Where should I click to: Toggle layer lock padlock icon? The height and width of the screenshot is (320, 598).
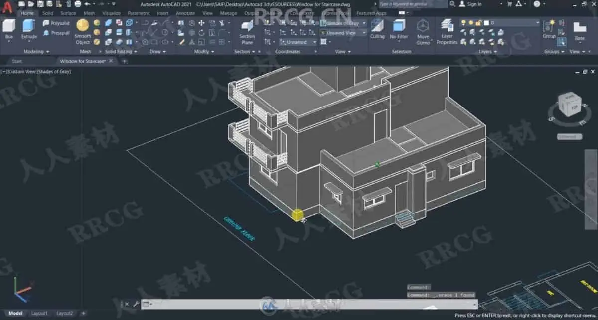(478, 23)
